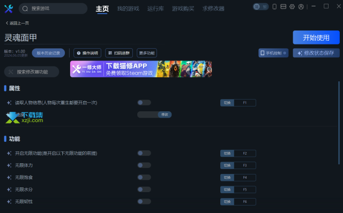Click the vertical scrollbar of the function list
The image size is (343, 213).
pos(339,123)
